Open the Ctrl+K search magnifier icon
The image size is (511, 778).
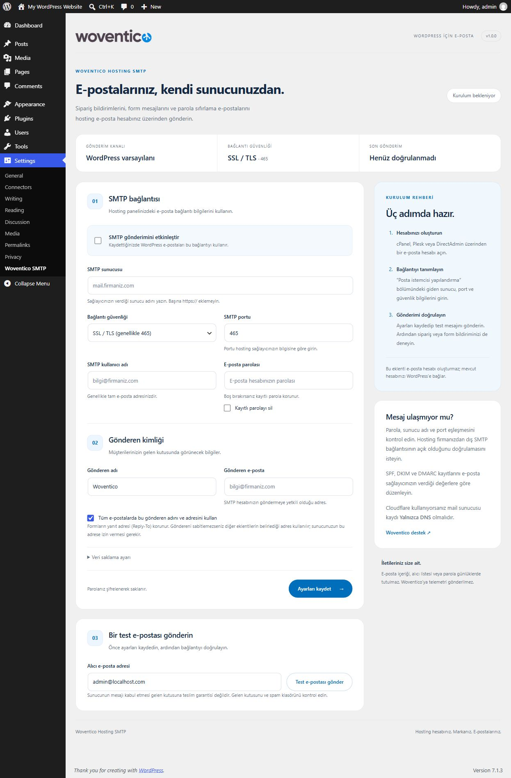[x=92, y=7]
